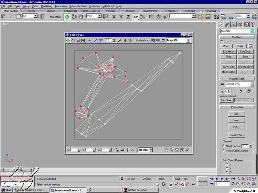Select the Rotate tool in main toolbar

pos(74,17)
